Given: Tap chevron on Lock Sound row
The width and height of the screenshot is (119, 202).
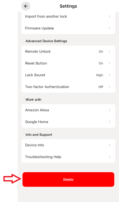Looking at the screenshot, I should point(109,75).
